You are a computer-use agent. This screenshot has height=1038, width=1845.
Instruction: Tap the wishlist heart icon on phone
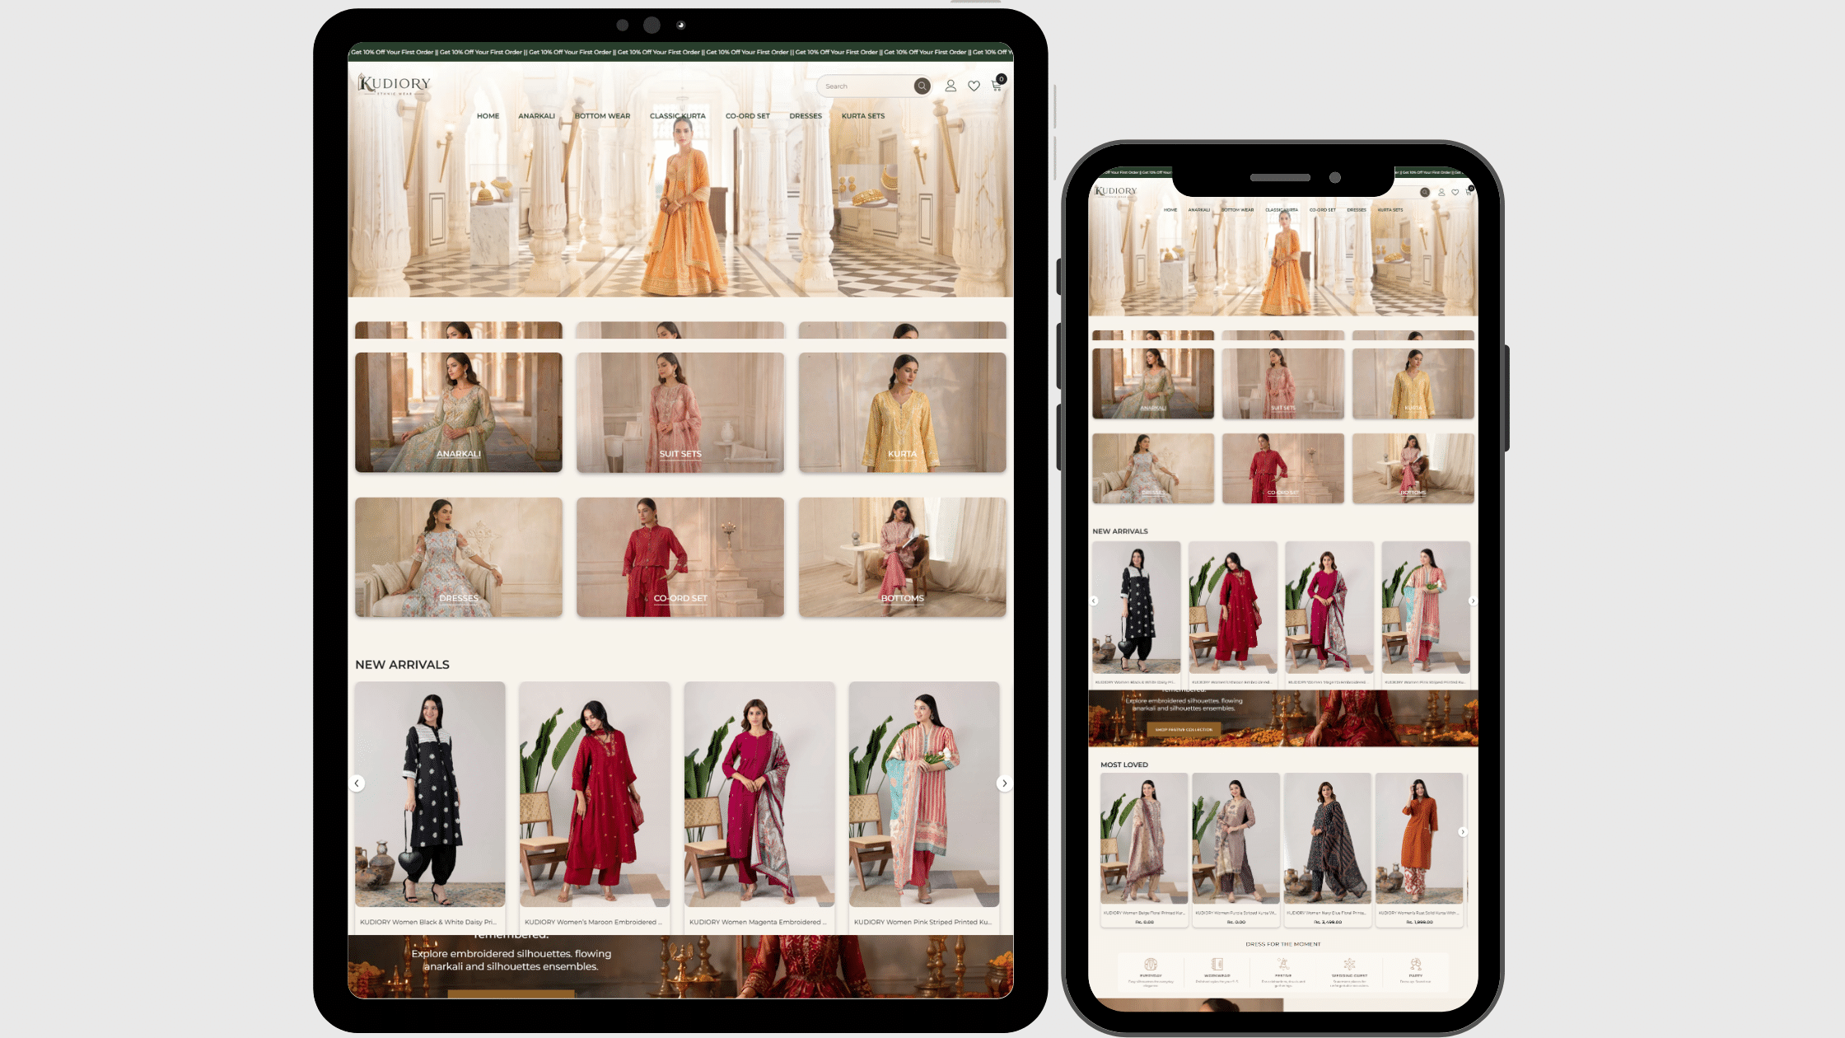[x=1455, y=192]
